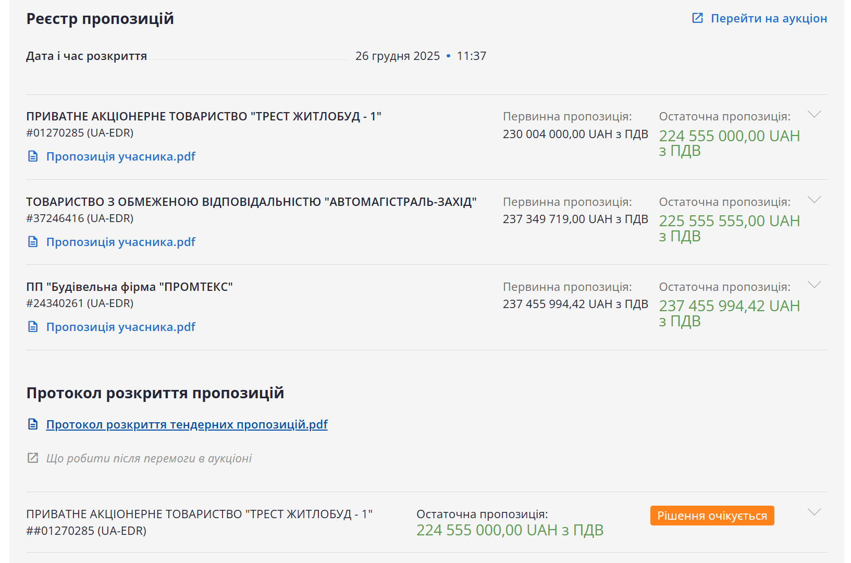Click the document icon for ТРЕСТ ЖИТЛОБУД proposal file
Screen dimensions: 851x563
coord(33,156)
